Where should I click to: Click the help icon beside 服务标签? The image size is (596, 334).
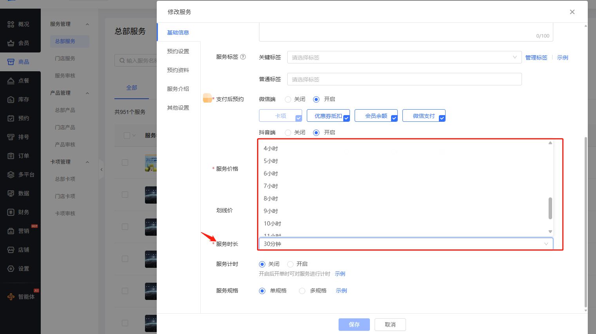(243, 57)
